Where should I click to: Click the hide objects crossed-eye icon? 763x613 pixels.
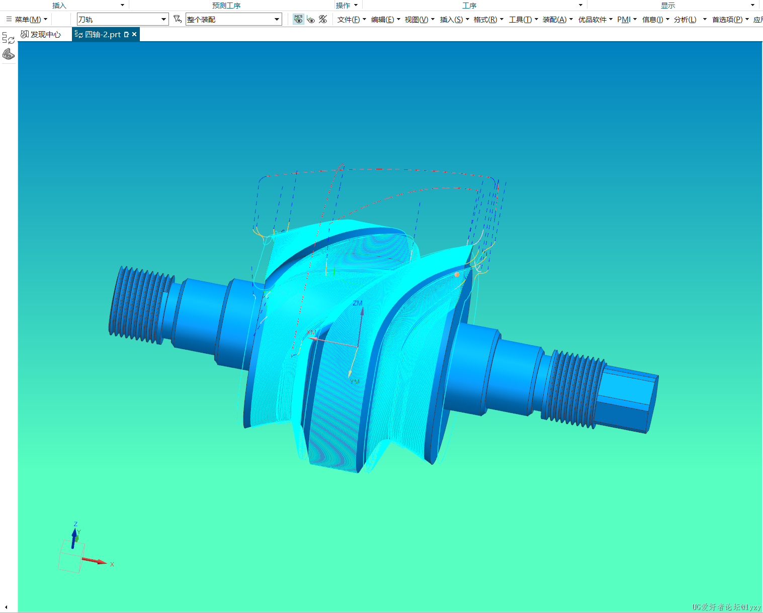click(x=323, y=19)
